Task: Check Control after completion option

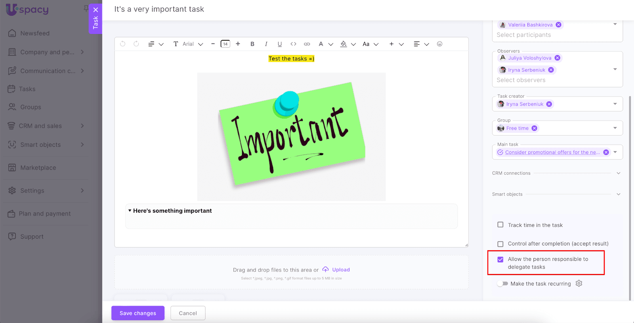Action: [x=500, y=244]
